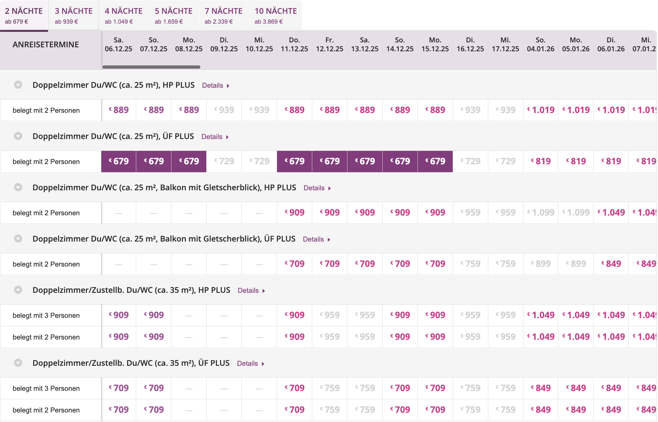Click circle arrow icon for Zustellb. HP PLUS

pyautogui.click(x=18, y=290)
